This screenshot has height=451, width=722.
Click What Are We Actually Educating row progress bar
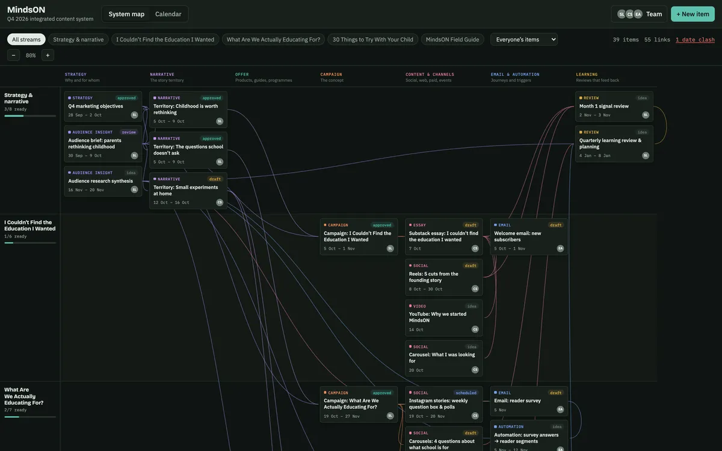click(x=30, y=417)
